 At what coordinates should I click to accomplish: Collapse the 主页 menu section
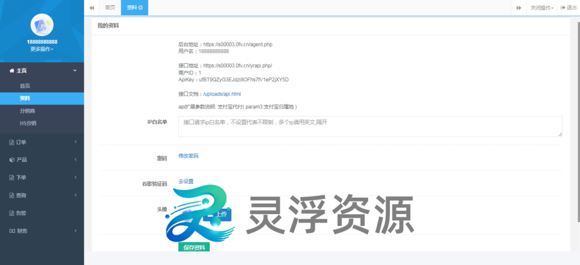[42, 71]
